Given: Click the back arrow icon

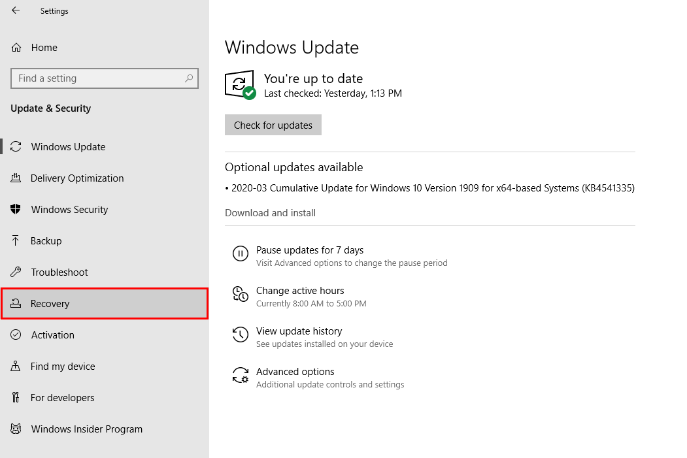Looking at the screenshot, I should pos(16,10).
